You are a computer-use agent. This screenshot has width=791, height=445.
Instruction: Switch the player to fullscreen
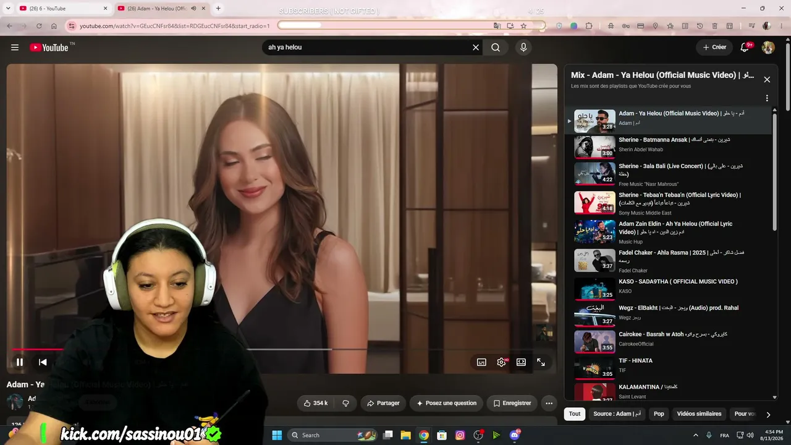pos(541,362)
